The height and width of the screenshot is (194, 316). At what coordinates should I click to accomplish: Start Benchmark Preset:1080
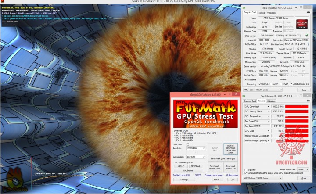(215, 167)
